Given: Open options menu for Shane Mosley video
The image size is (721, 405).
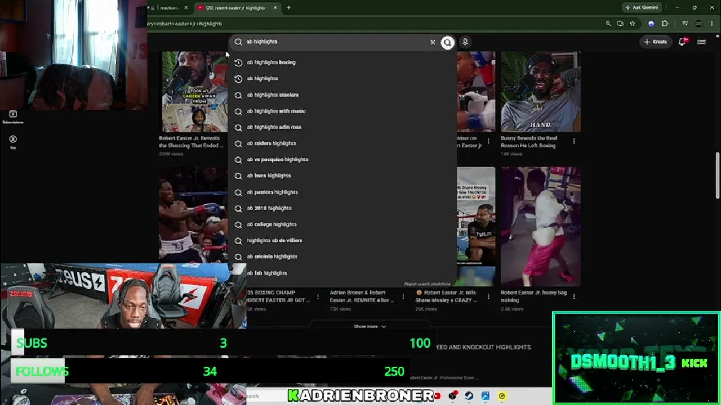Looking at the screenshot, I should [x=488, y=296].
